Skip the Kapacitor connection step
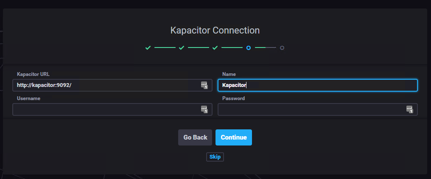The image size is (431, 179). (x=215, y=157)
